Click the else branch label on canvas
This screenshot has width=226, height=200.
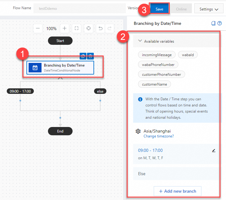tap(100, 91)
